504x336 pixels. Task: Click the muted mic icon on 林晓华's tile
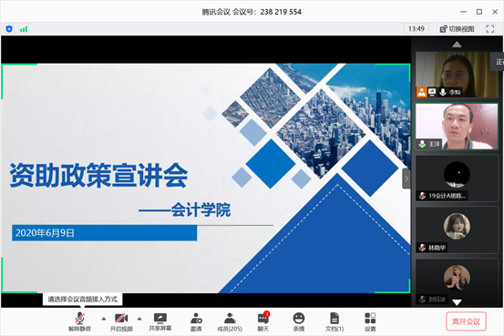pos(422,248)
